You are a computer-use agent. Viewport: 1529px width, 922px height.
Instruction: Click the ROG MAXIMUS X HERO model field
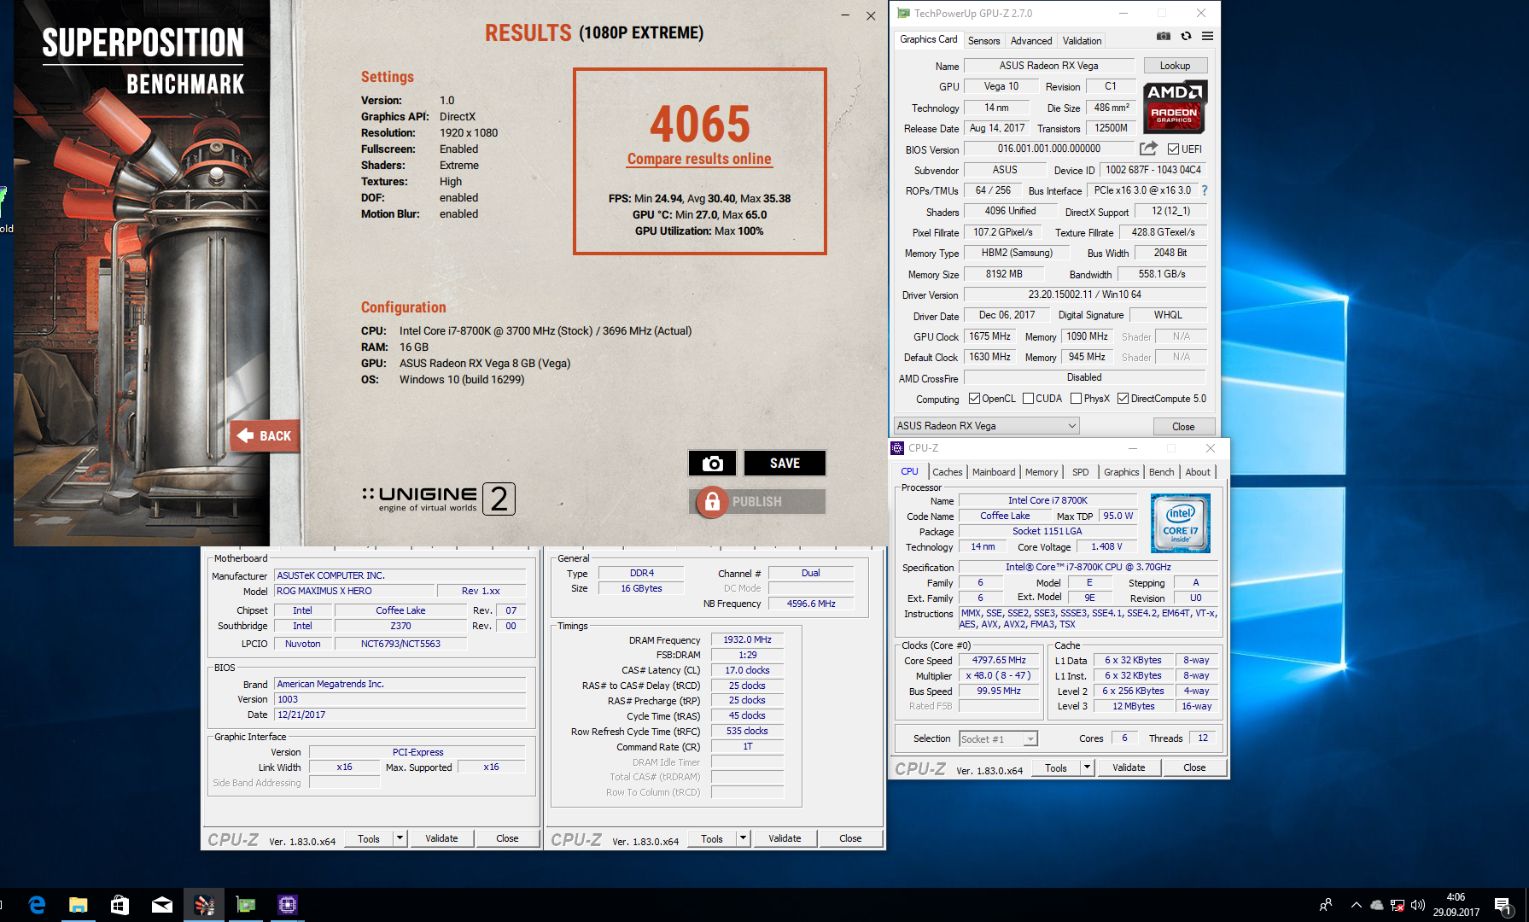354,591
